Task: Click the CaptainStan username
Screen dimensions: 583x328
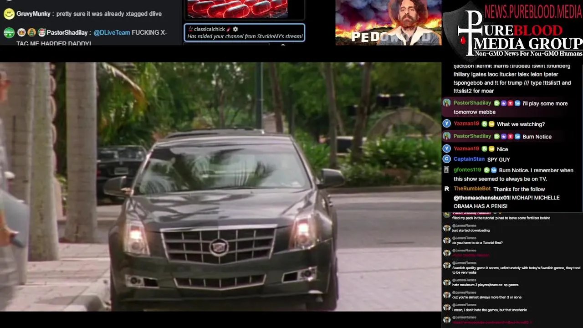Action: pyautogui.click(x=469, y=159)
